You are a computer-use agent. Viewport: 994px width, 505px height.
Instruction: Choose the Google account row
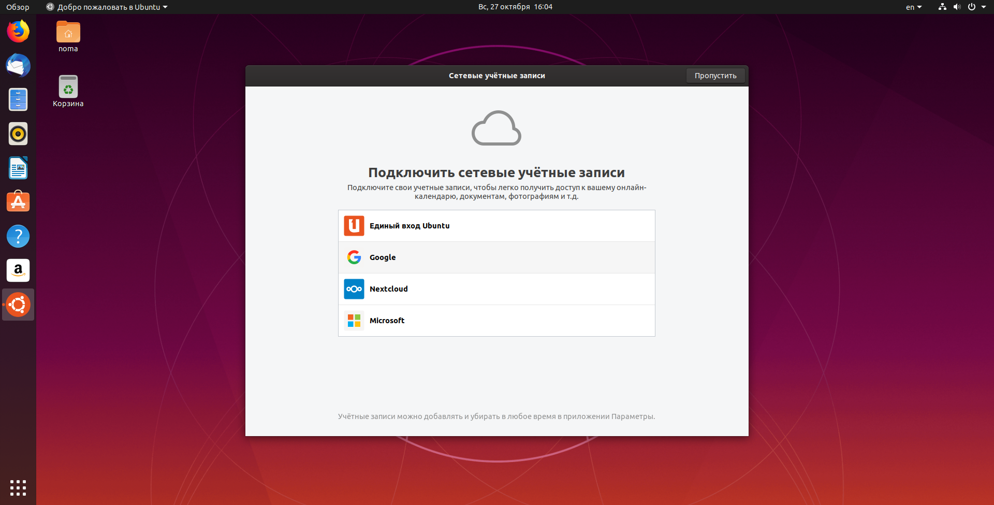496,257
